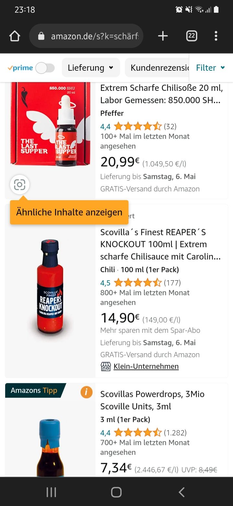The image size is (233, 506).
Task: Tap the Ähnliche Inhalte anzeigen tooltip
Action: (x=69, y=212)
